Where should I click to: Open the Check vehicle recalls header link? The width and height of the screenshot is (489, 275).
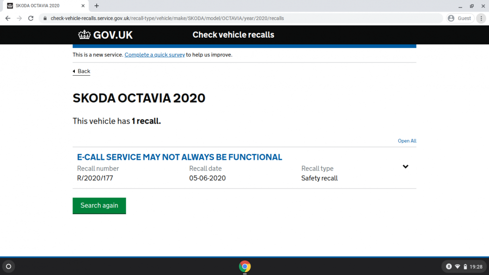[x=233, y=35]
